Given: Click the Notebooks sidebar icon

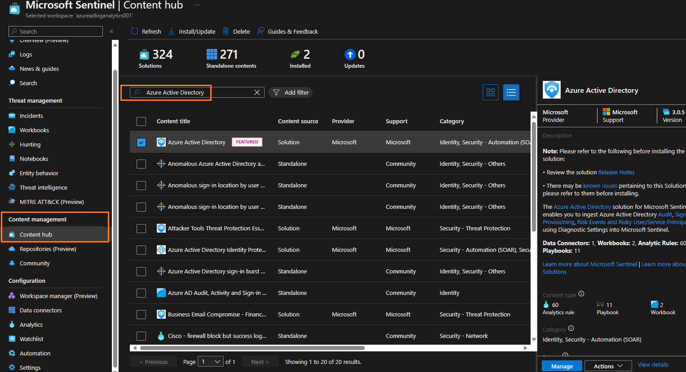Looking at the screenshot, I should click(12, 159).
